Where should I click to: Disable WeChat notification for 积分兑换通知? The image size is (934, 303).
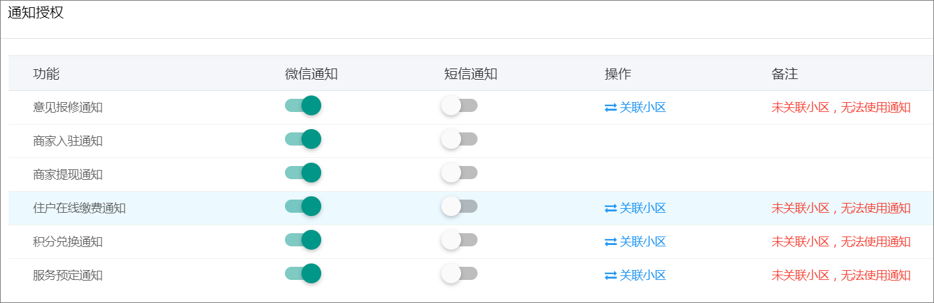tap(303, 240)
